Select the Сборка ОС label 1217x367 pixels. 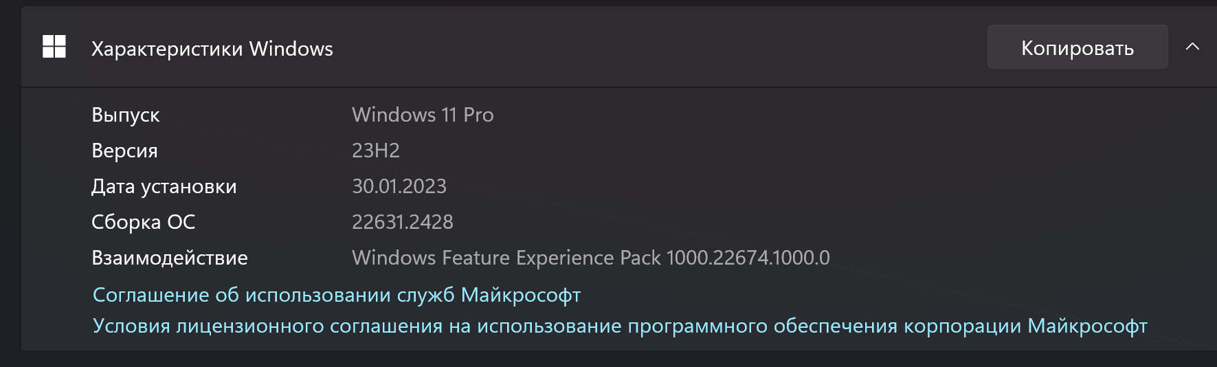click(x=143, y=222)
